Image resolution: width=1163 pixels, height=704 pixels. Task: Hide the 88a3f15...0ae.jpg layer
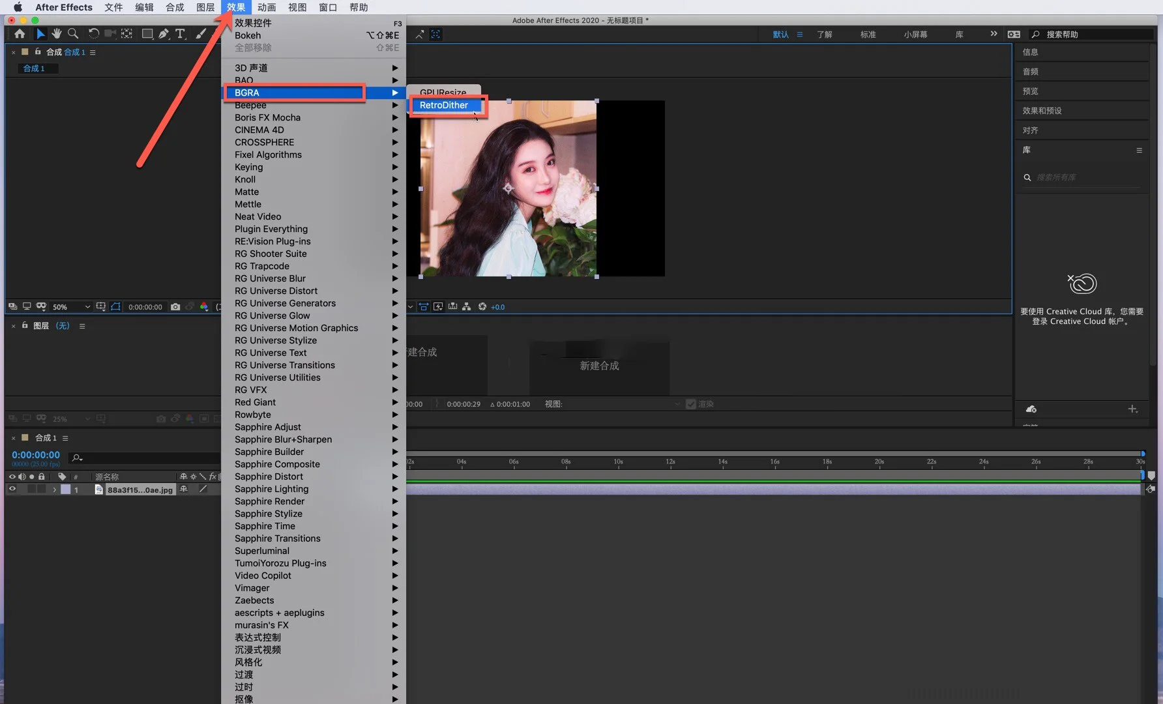tap(12, 490)
